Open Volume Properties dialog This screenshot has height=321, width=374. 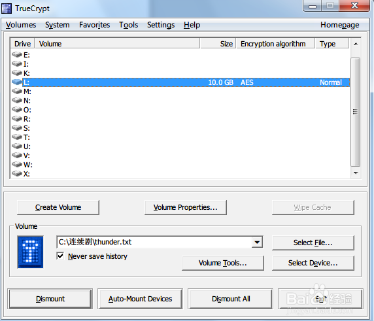[186, 207]
